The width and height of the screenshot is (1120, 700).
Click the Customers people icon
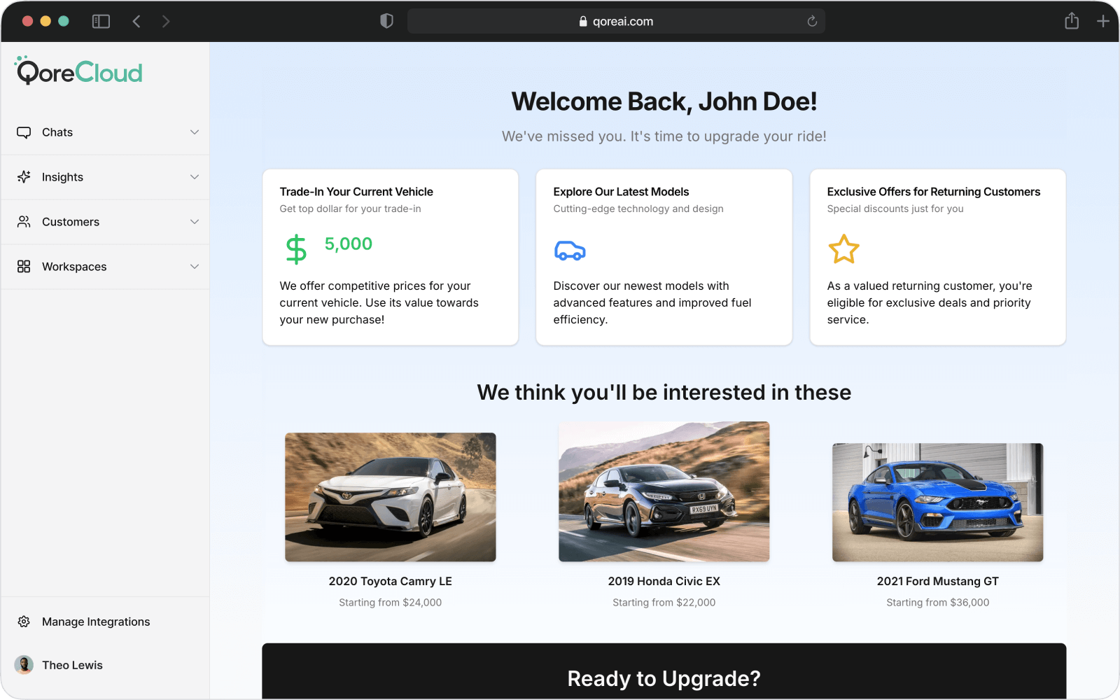(24, 222)
